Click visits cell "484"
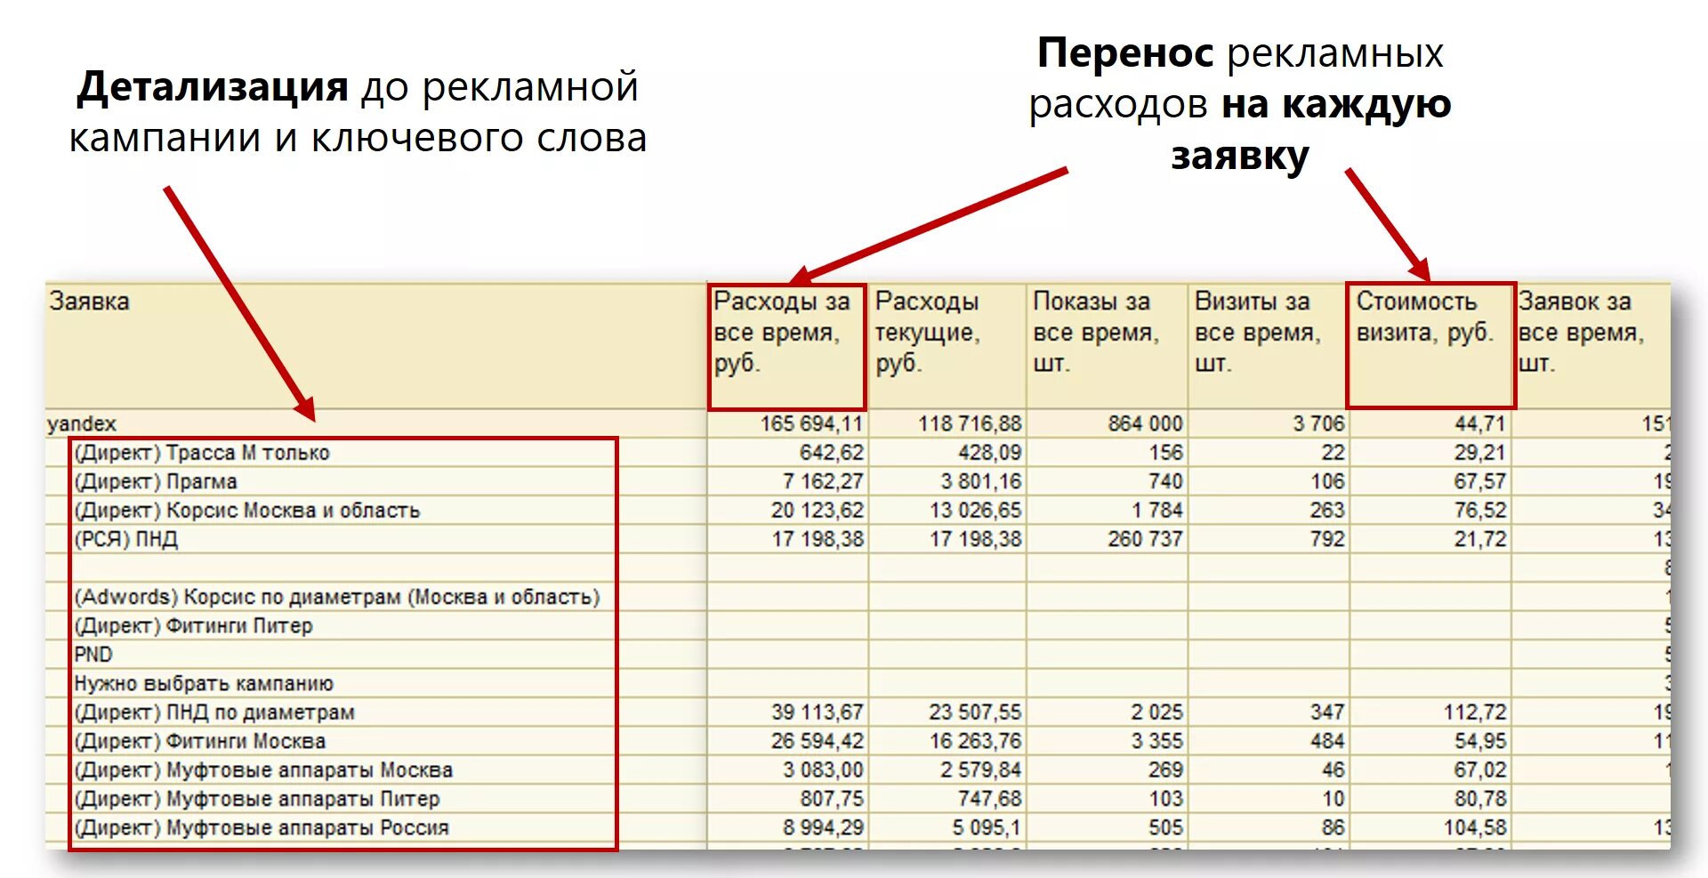The width and height of the screenshot is (1708, 878). pos(1269,741)
